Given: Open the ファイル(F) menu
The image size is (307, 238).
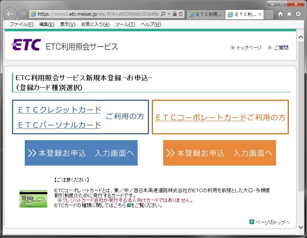Looking at the screenshot, I should point(21,24).
